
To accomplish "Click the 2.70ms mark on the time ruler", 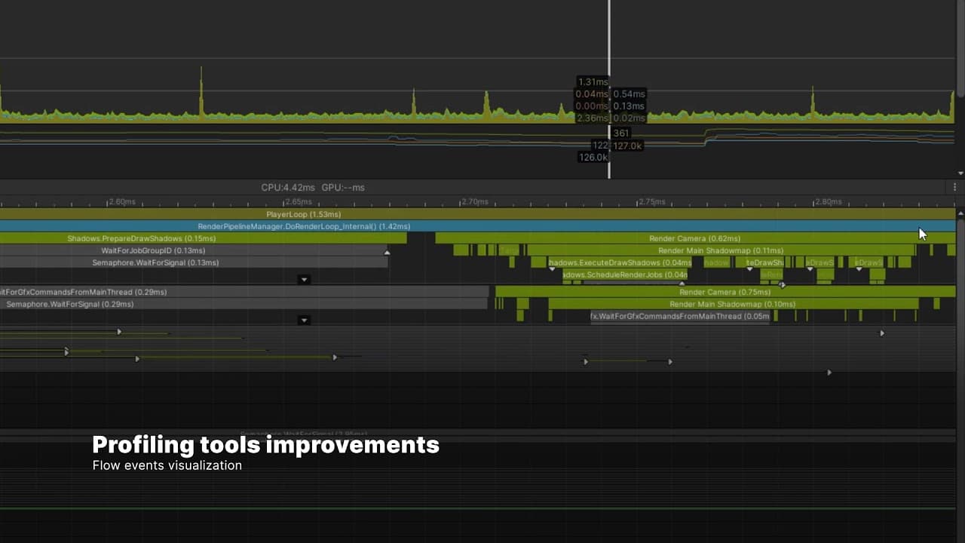I will pos(473,202).
